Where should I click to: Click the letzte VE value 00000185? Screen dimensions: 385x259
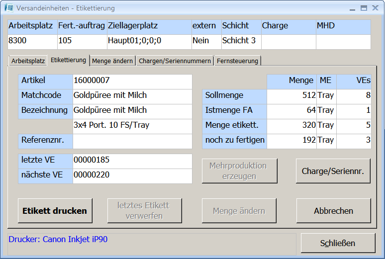click(132, 160)
